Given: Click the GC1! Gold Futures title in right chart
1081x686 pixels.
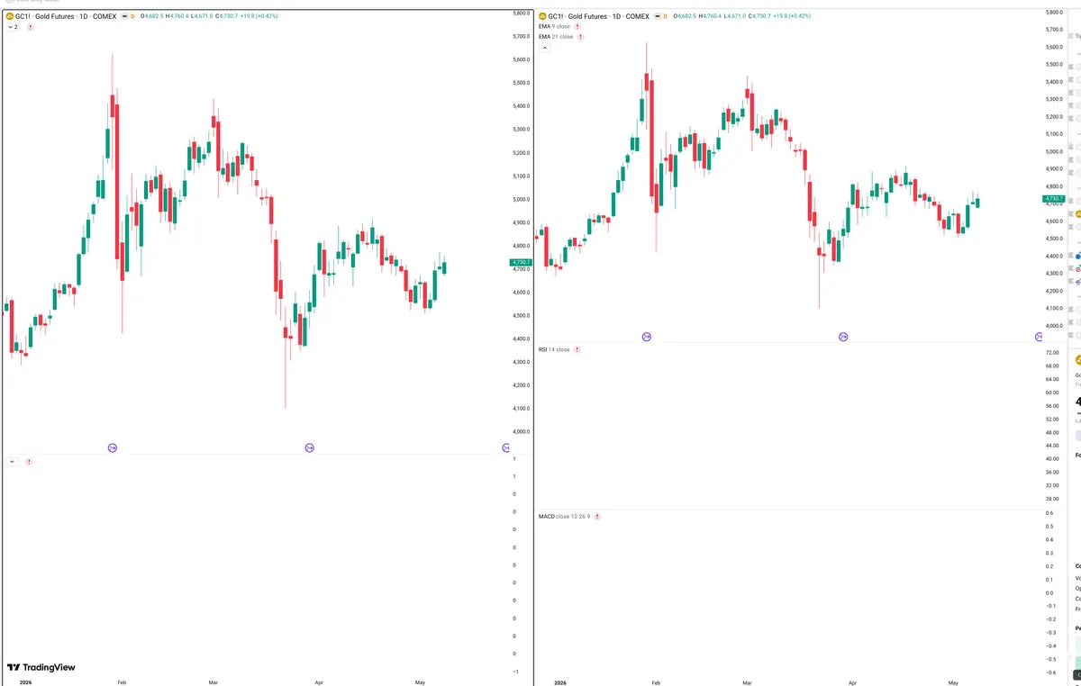Looking at the screenshot, I should (599, 16).
